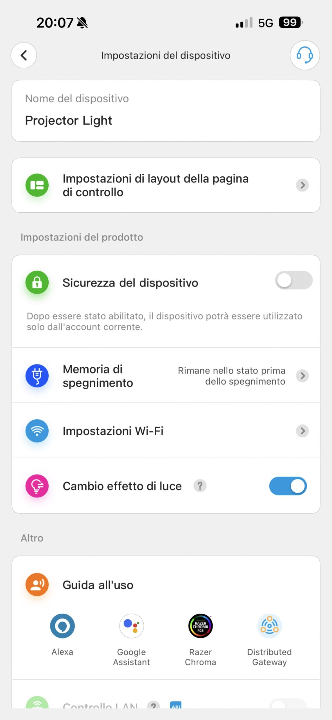Tap the pink light effect bulb icon
332x720 pixels.
[x=37, y=486]
